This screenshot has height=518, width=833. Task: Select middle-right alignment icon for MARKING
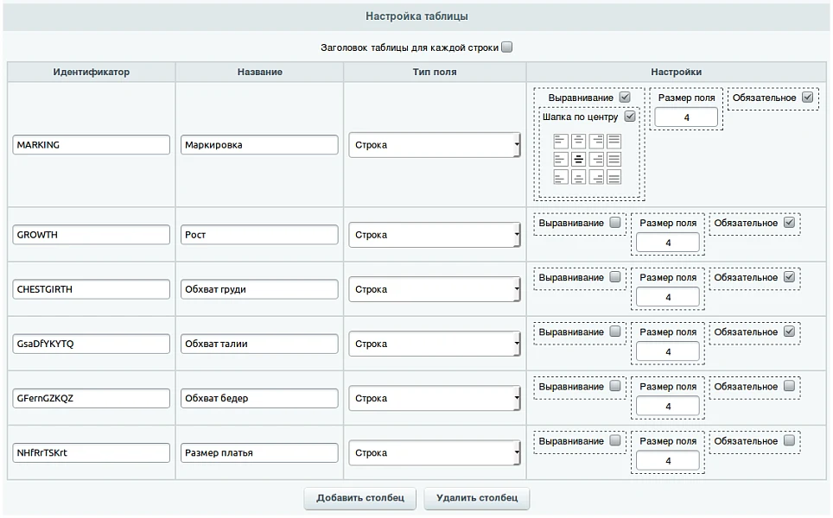(x=596, y=159)
